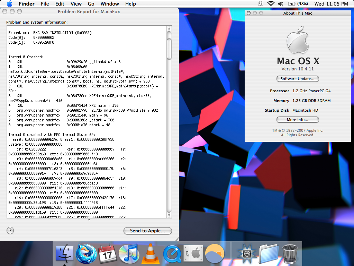Open the View menu
The image size is (354, 266).
[76, 3]
